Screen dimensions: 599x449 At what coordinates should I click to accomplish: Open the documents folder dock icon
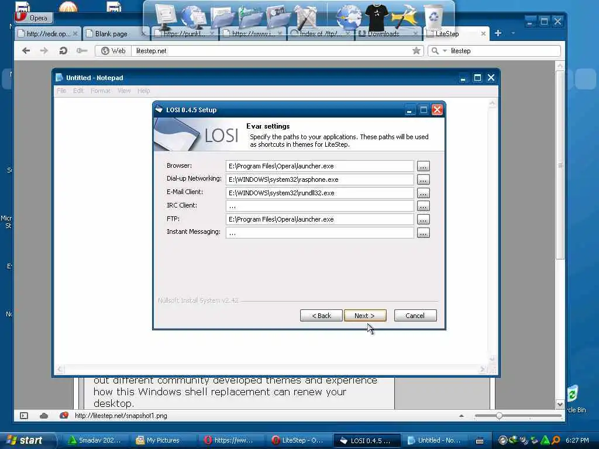pos(222,18)
